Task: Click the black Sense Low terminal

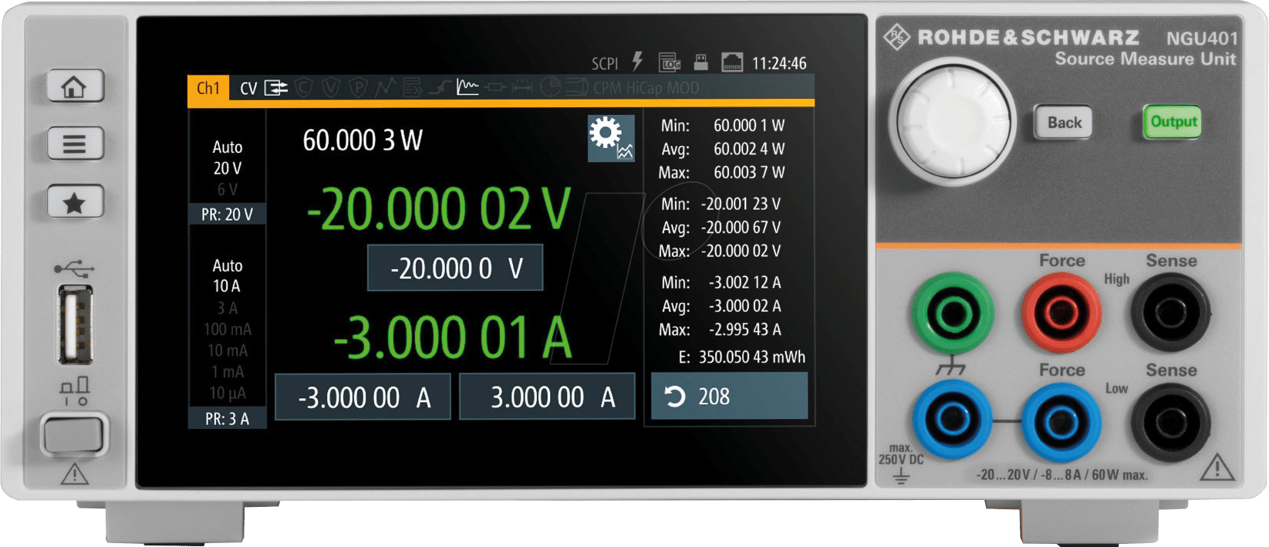Action: (1171, 422)
